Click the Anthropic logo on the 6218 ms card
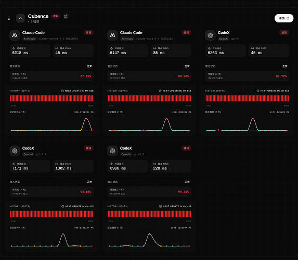Screen dimensions: 298x260 click(15, 35)
